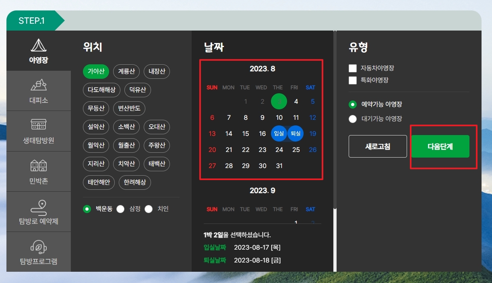The image size is (492, 283).
Task: Select the 치인 campground option
Action: [x=149, y=209]
